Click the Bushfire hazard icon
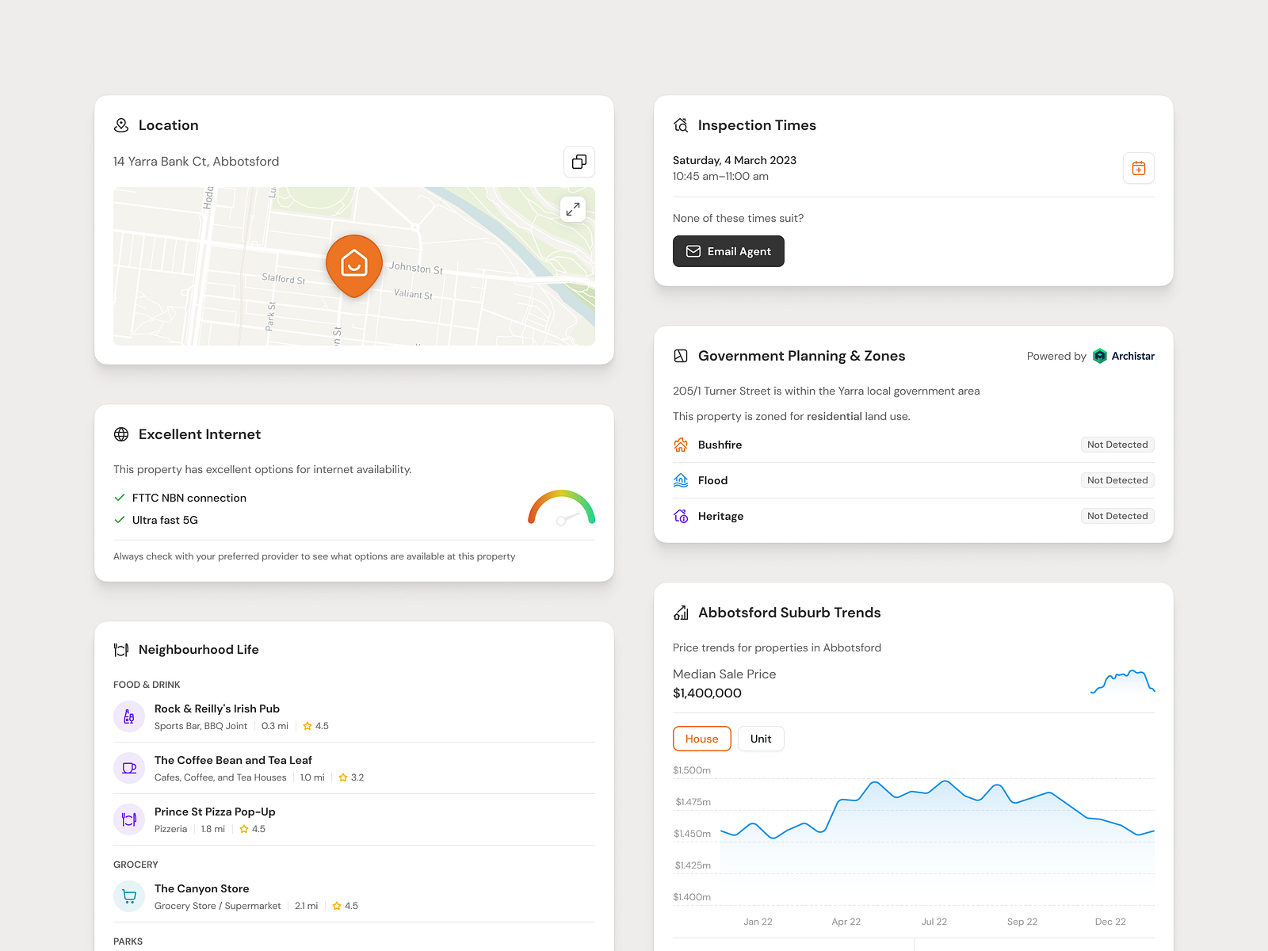This screenshot has width=1268, height=951. [681, 445]
